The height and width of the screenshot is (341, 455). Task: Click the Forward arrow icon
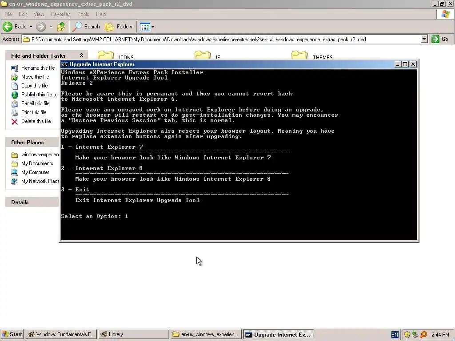[x=41, y=27]
